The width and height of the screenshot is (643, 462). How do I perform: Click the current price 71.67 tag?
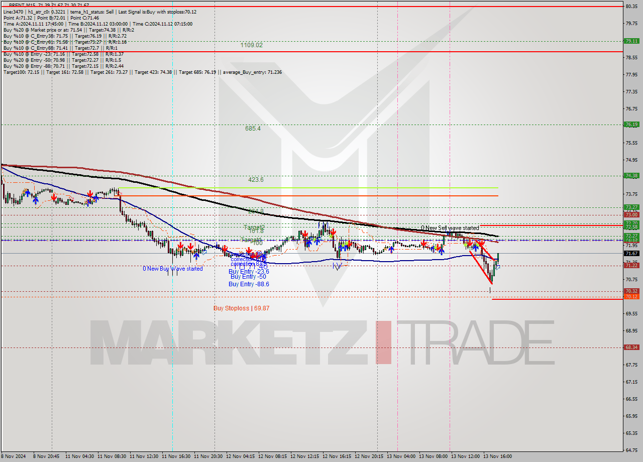coord(631,254)
